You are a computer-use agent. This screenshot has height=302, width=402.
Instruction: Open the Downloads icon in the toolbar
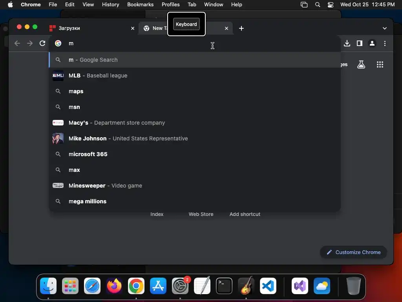pos(347,43)
